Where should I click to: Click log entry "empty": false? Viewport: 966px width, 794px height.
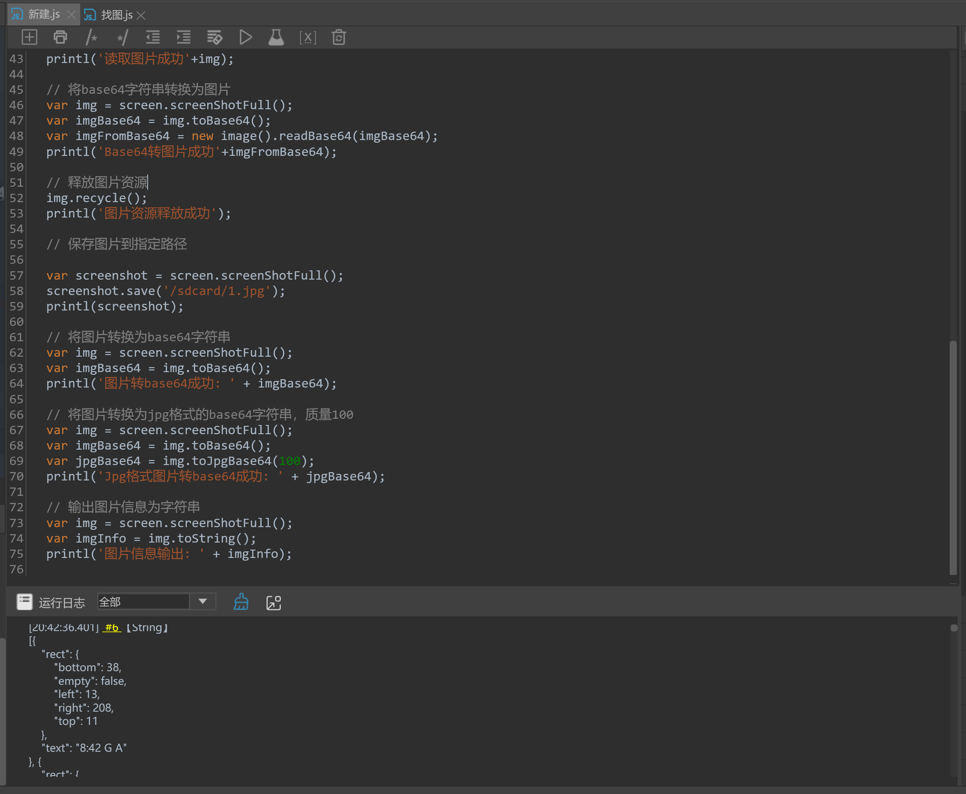pos(90,681)
